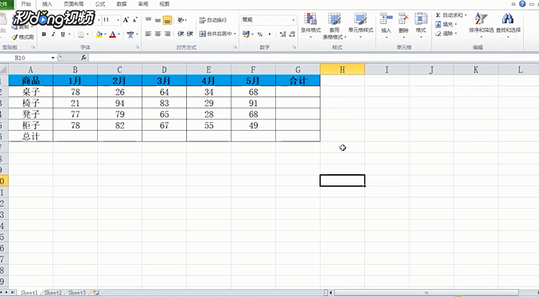Switch to Page Layout (页面布局) tab
Screen dimensions: 539x297
(x=74, y=4)
